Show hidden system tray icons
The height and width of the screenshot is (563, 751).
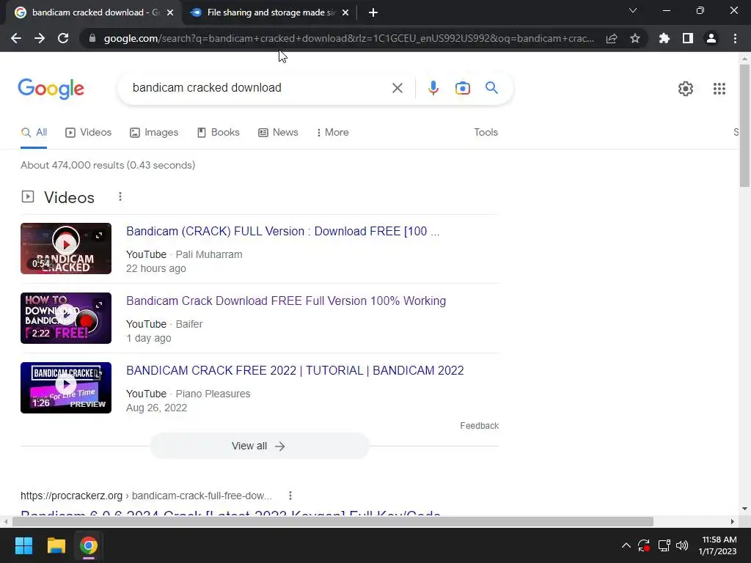(x=626, y=545)
